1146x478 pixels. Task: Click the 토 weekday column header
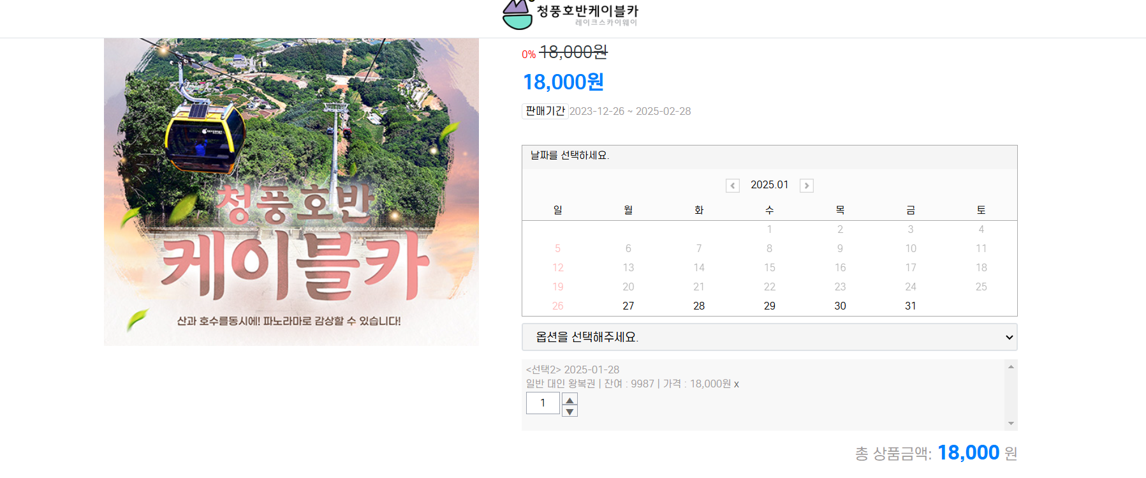coord(981,210)
